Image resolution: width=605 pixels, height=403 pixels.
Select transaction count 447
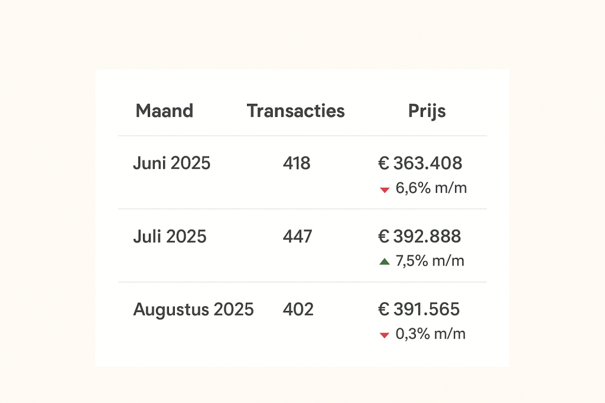(x=297, y=237)
